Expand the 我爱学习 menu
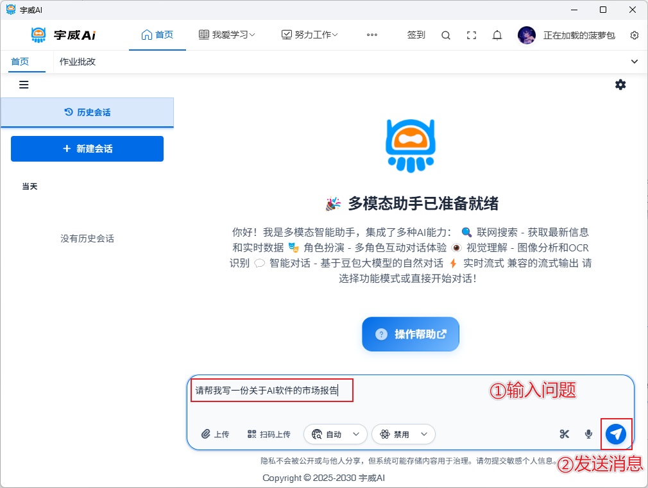Screen dimensions: 648x488 pos(227,35)
